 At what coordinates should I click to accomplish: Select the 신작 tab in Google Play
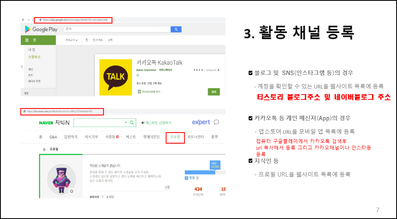110,40
